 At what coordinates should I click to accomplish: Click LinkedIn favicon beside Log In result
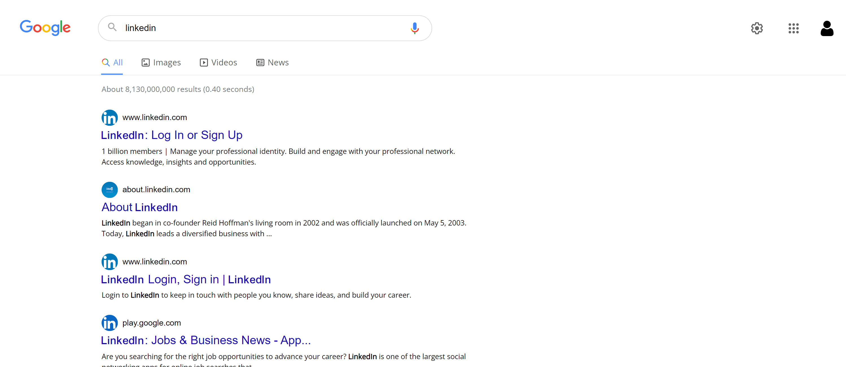tap(110, 118)
